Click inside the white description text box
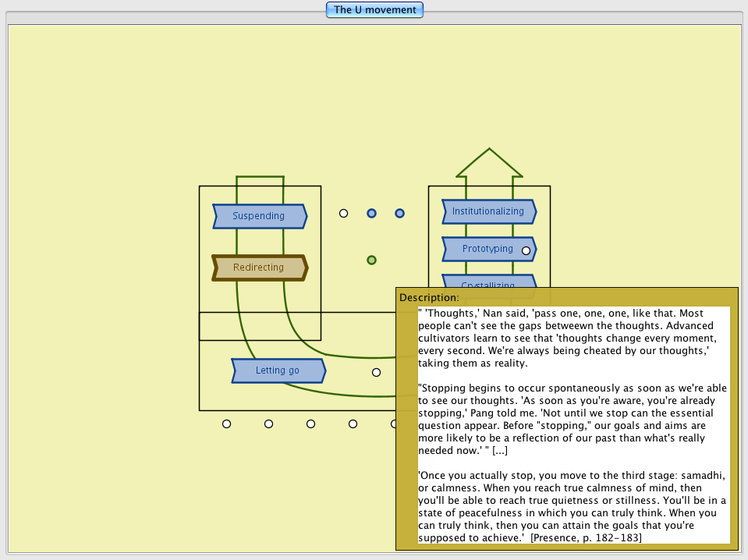This screenshot has width=748, height=560. tap(573, 424)
